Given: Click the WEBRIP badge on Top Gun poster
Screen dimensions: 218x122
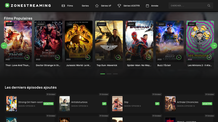Looking at the screenshot, I should pos(101,24).
